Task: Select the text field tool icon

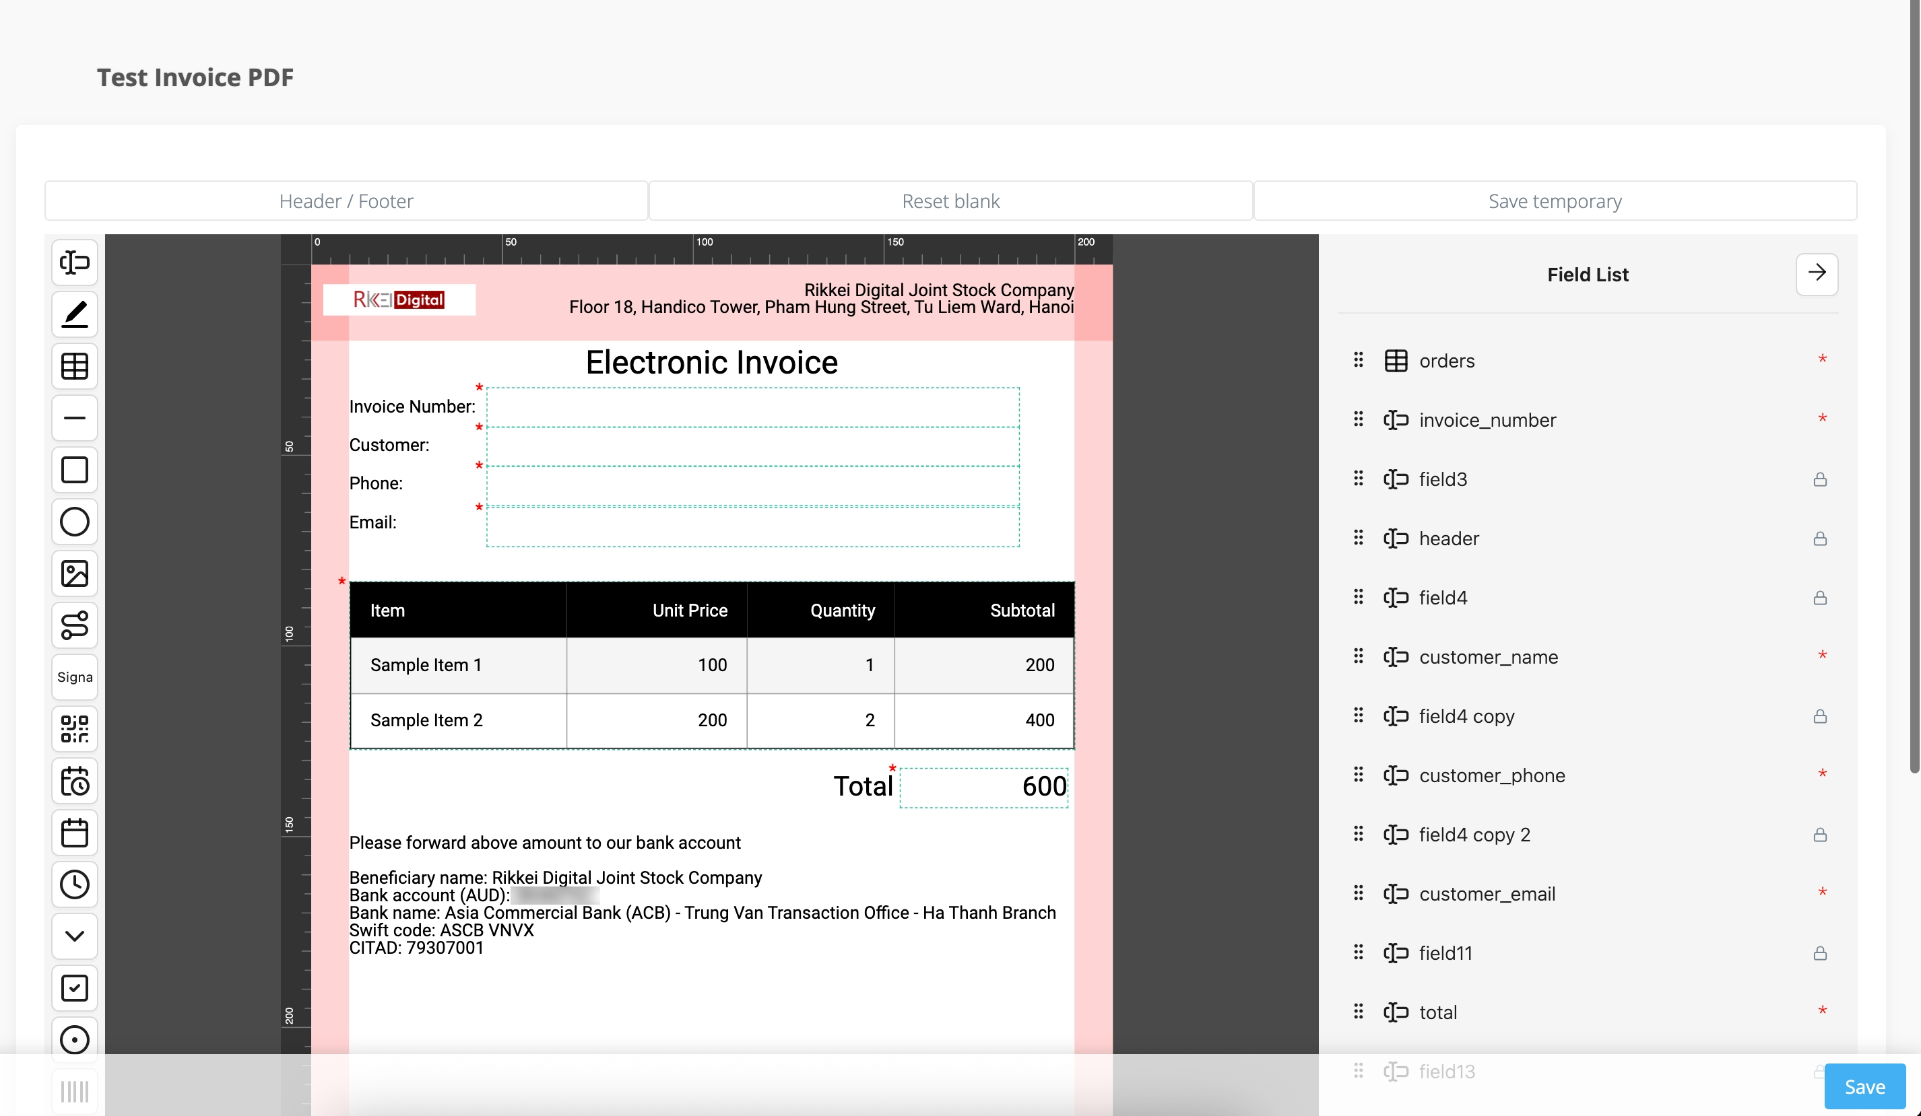Action: [x=75, y=262]
